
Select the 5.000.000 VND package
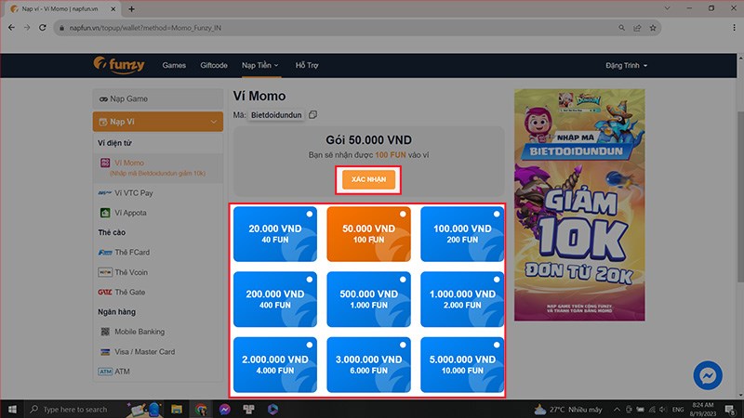coord(462,364)
